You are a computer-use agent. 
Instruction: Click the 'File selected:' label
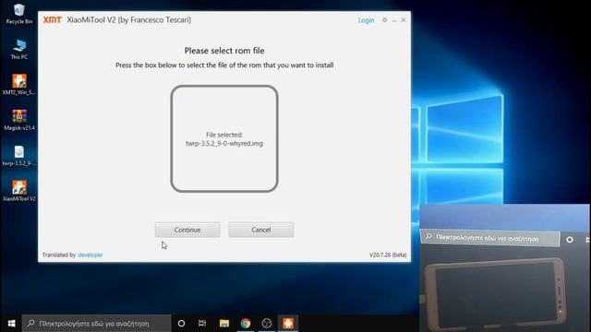point(224,135)
